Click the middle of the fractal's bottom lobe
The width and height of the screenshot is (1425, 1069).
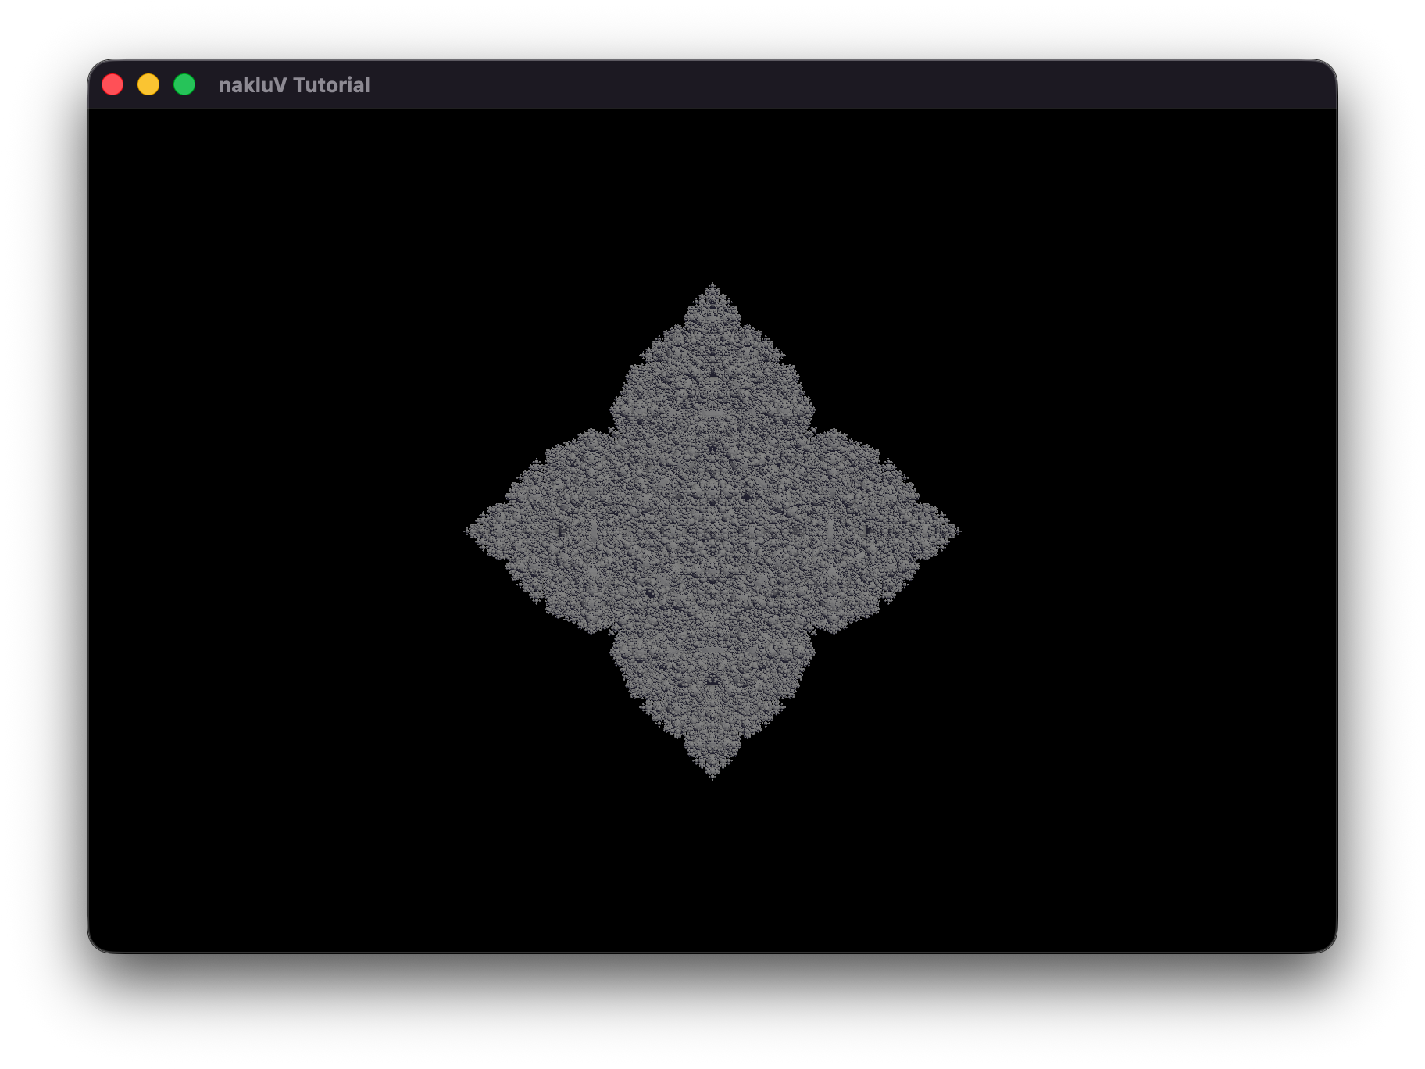pos(712,688)
